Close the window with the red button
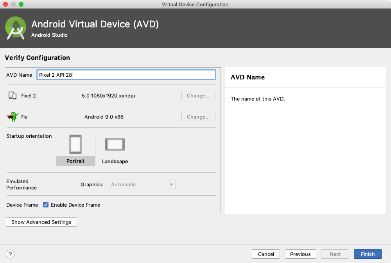The image size is (391, 263). (x=5, y=4)
